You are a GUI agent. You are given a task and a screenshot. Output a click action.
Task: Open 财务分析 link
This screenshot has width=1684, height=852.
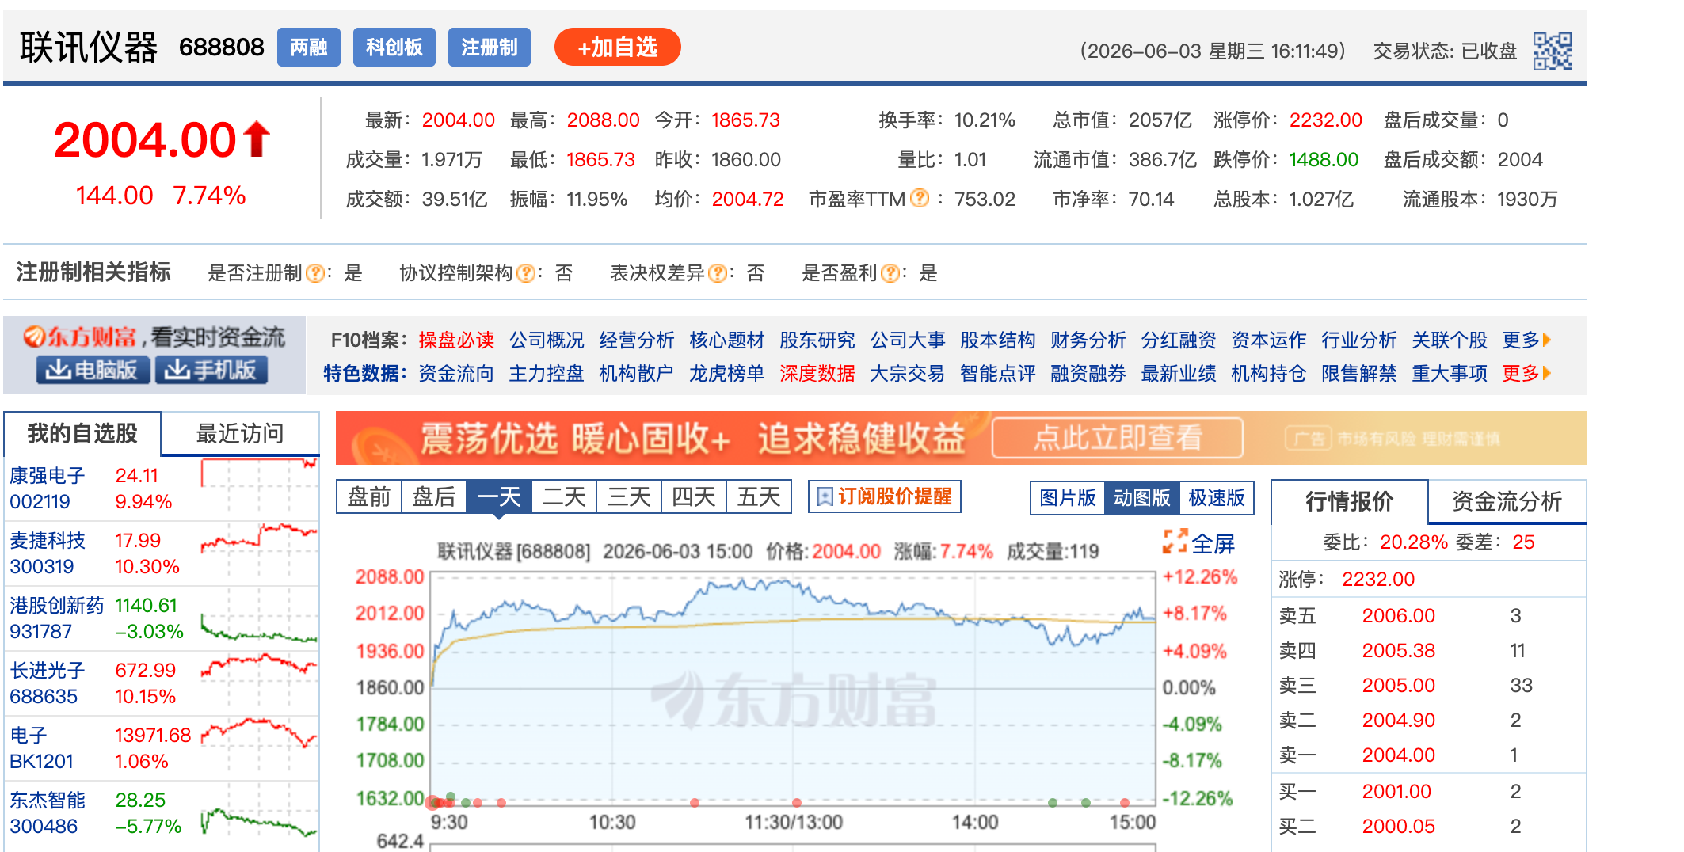(1088, 340)
